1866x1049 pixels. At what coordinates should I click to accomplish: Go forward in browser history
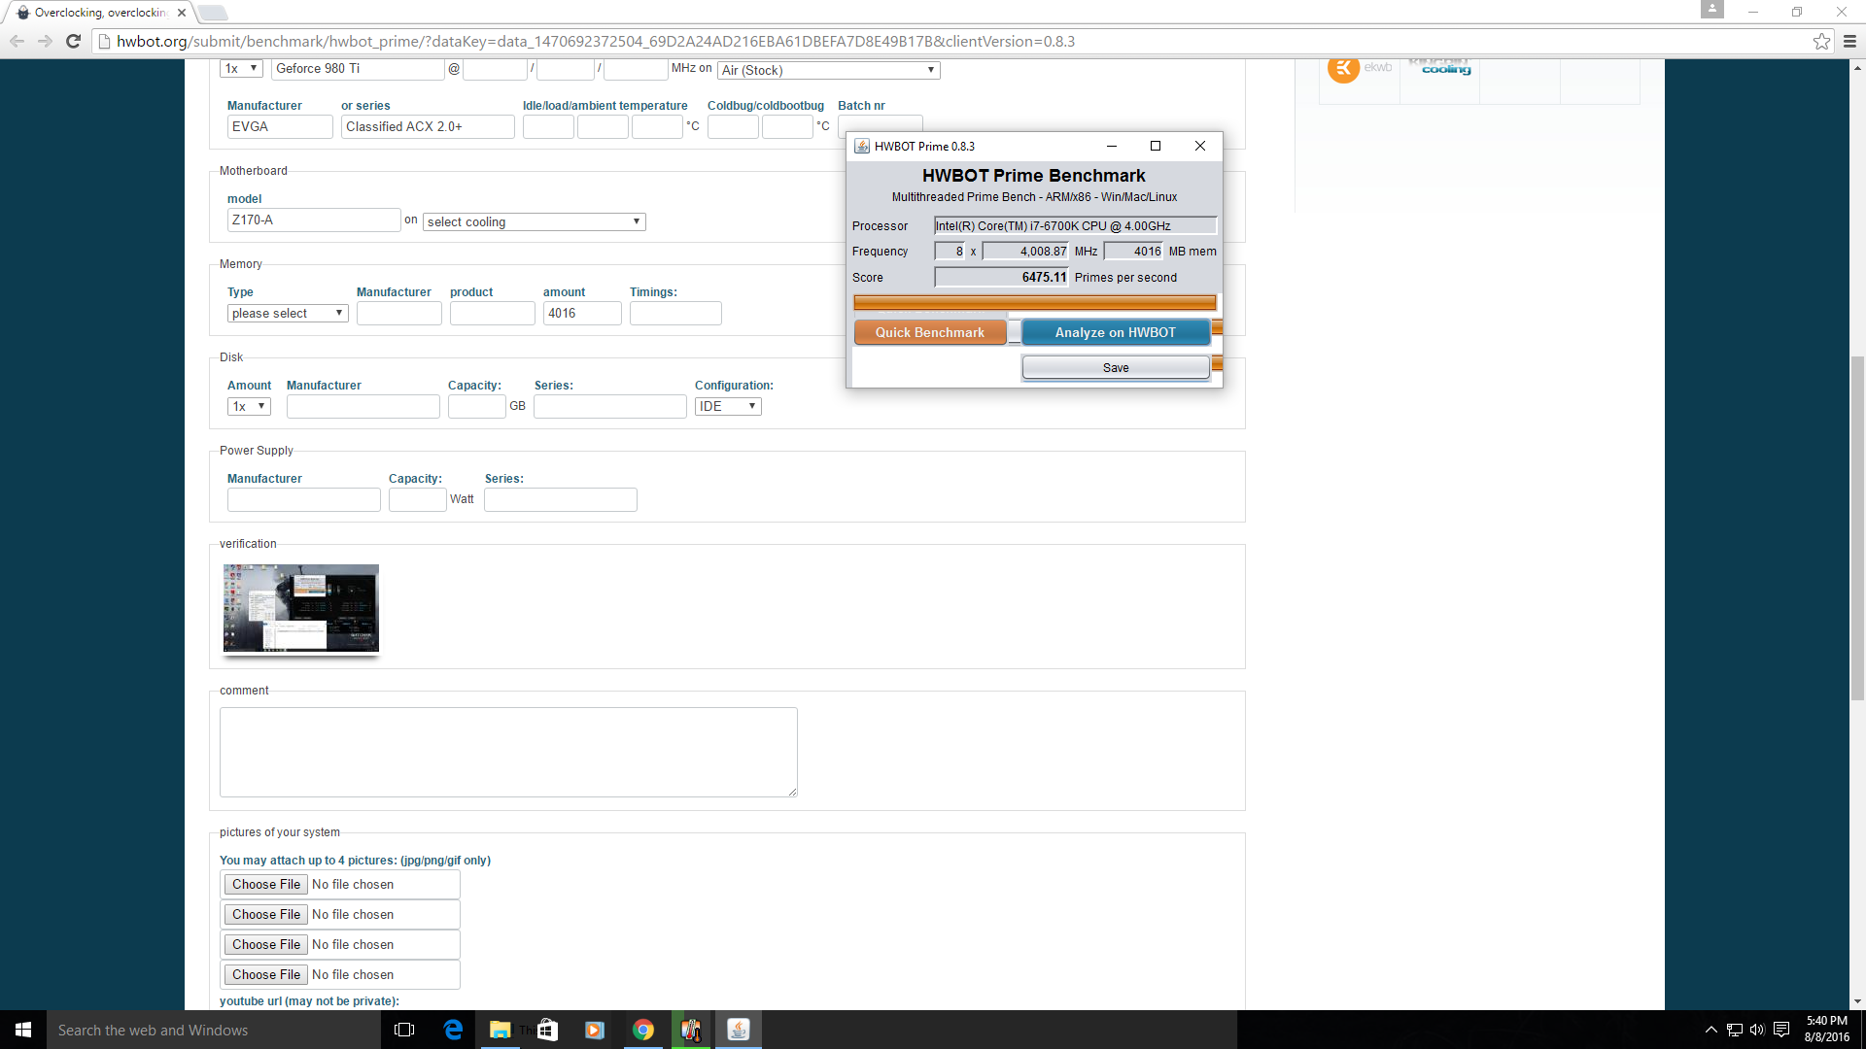(45, 41)
